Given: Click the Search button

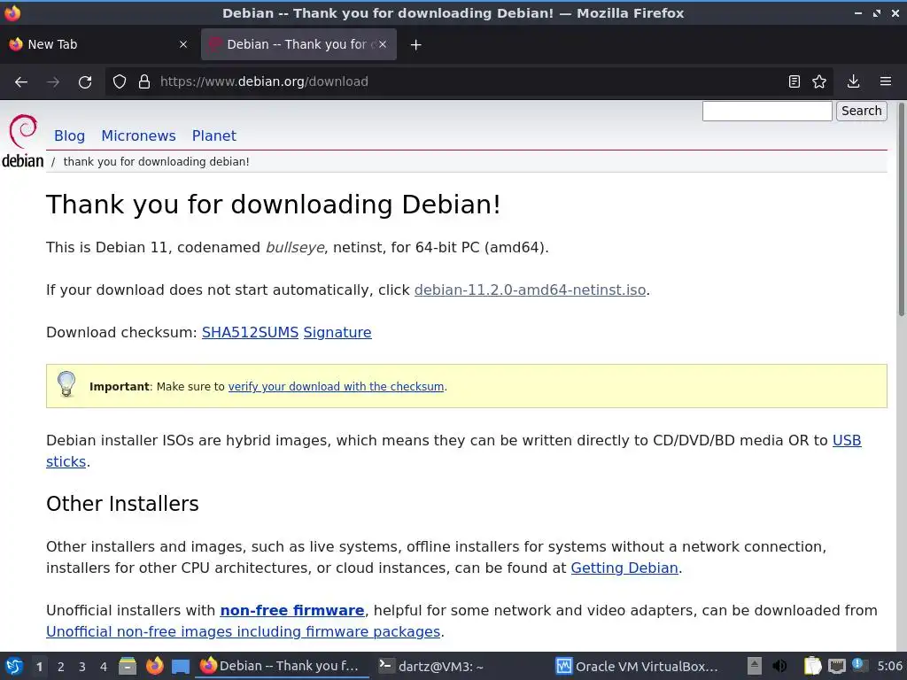Looking at the screenshot, I should coord(861,111).
